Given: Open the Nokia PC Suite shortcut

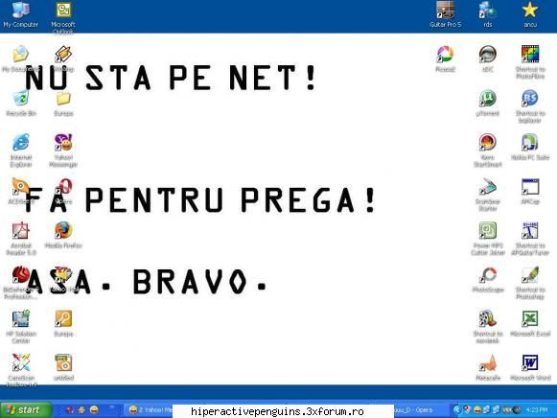Looking at the screenshot, I should tap(530, 147).
